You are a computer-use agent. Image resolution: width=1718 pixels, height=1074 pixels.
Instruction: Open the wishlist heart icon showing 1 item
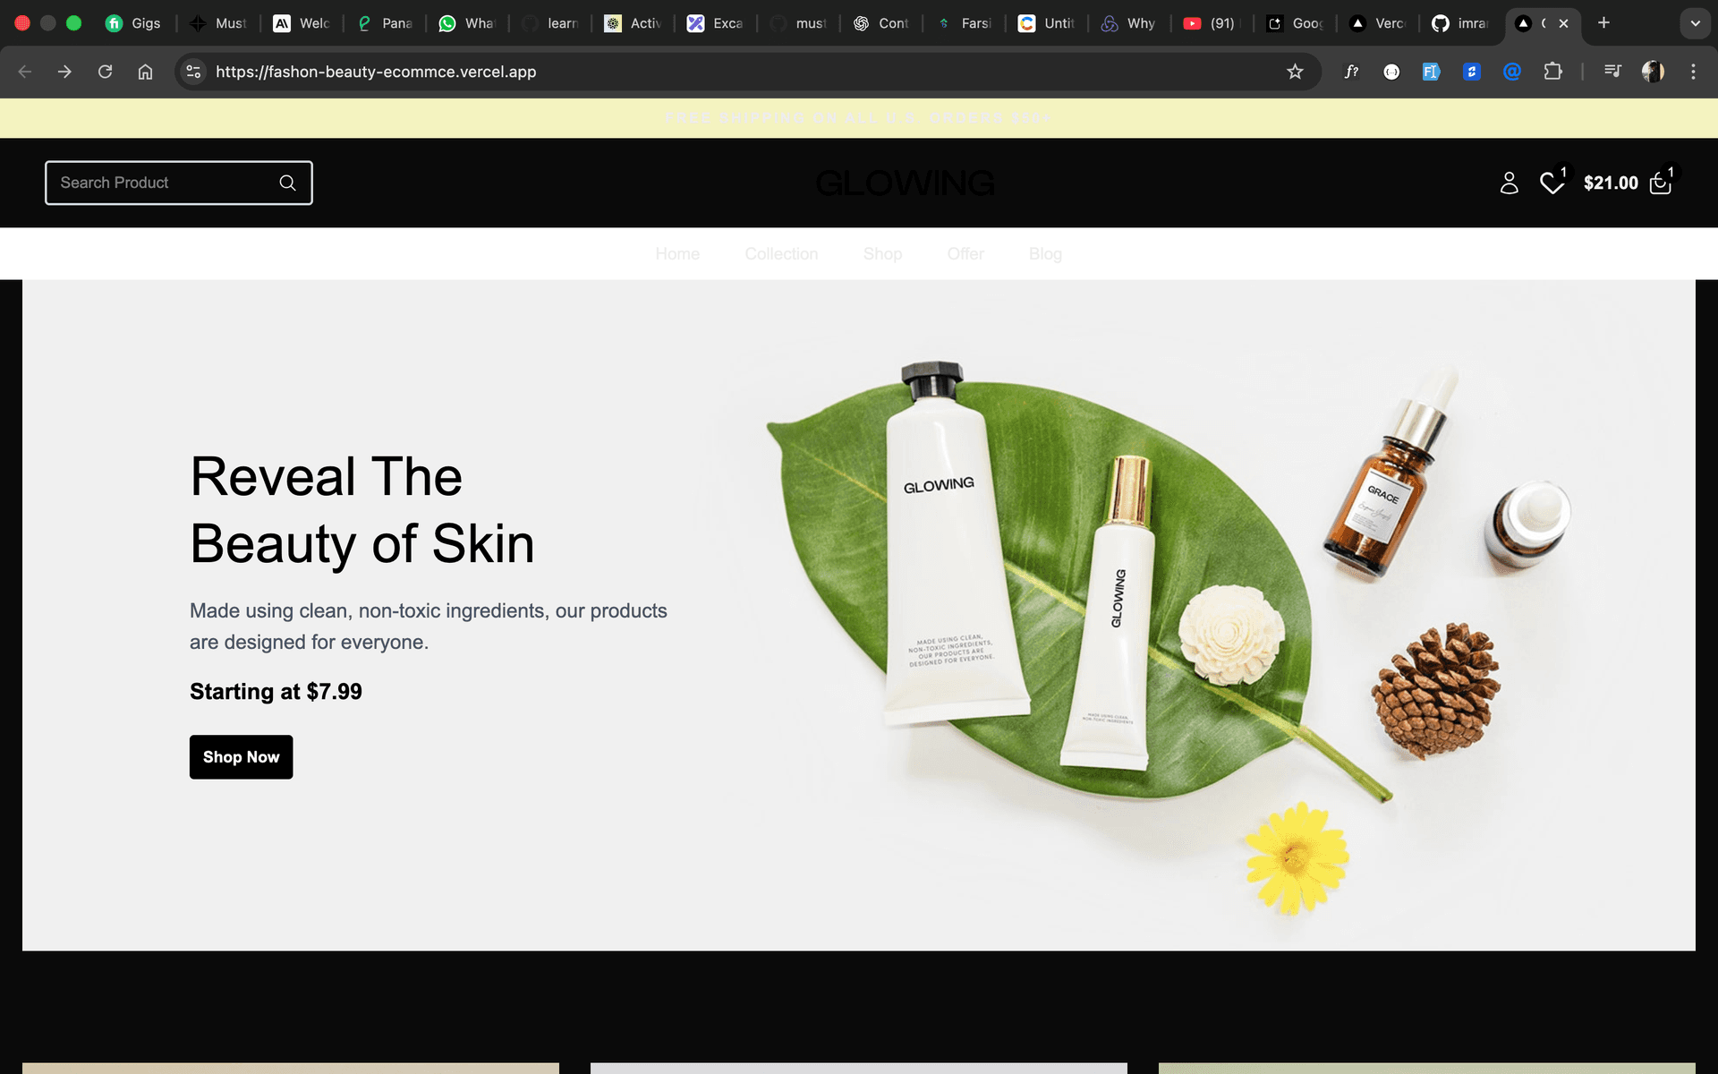tap(1553, 183)
